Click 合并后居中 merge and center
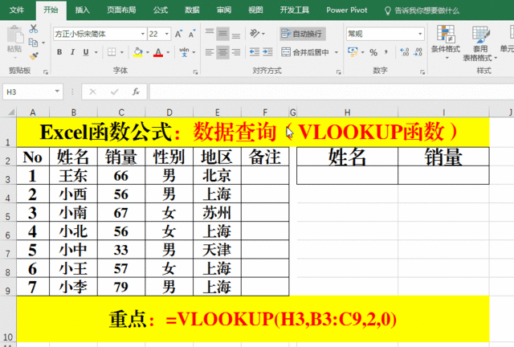 [x=305, y=52]
